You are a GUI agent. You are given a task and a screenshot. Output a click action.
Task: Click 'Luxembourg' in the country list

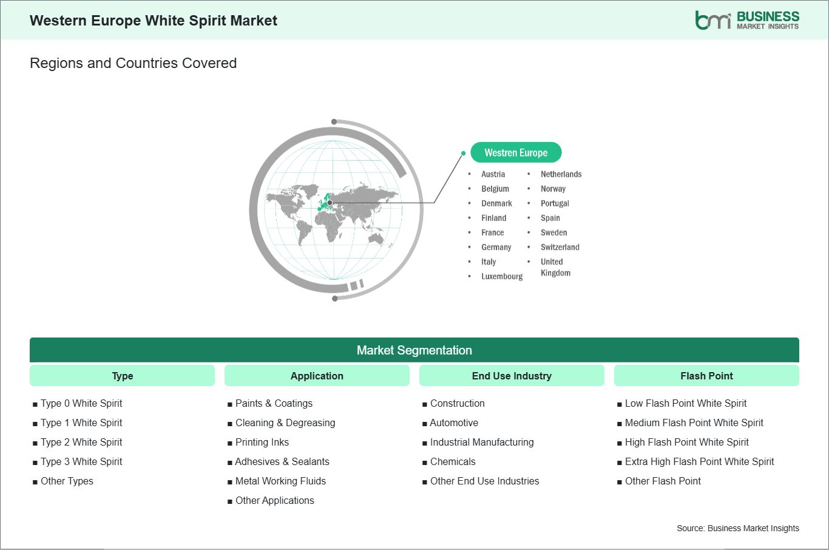(x=502, y=276)
